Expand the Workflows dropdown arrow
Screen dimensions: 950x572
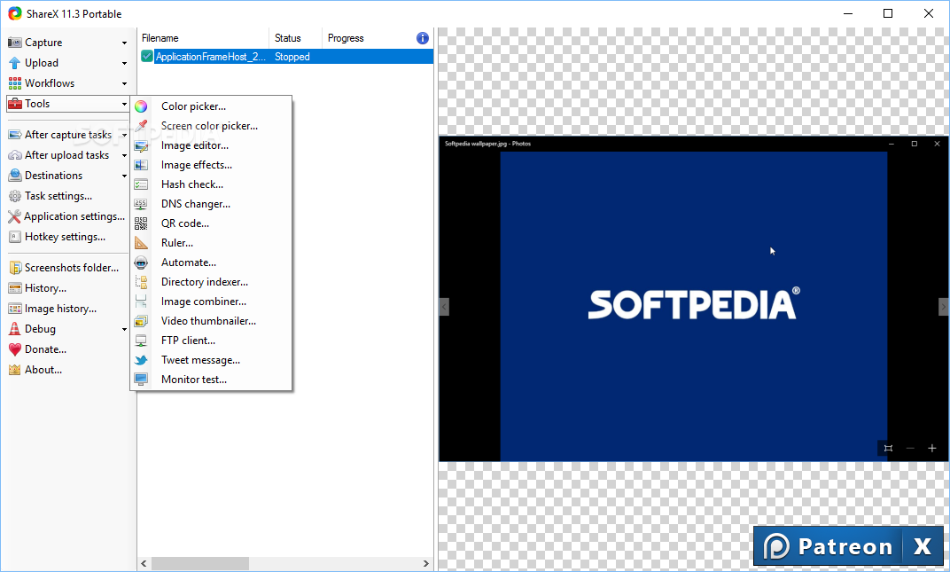click(x=124, y=83)
